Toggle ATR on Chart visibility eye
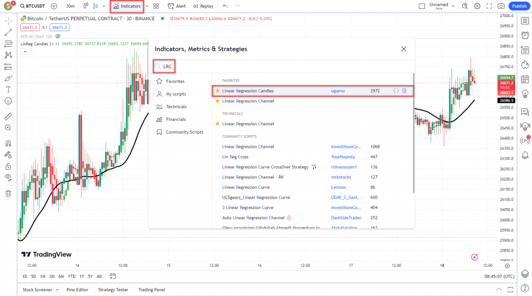This screenshot has width=532, height=296. pyautogui.click(x=58, y=36)
